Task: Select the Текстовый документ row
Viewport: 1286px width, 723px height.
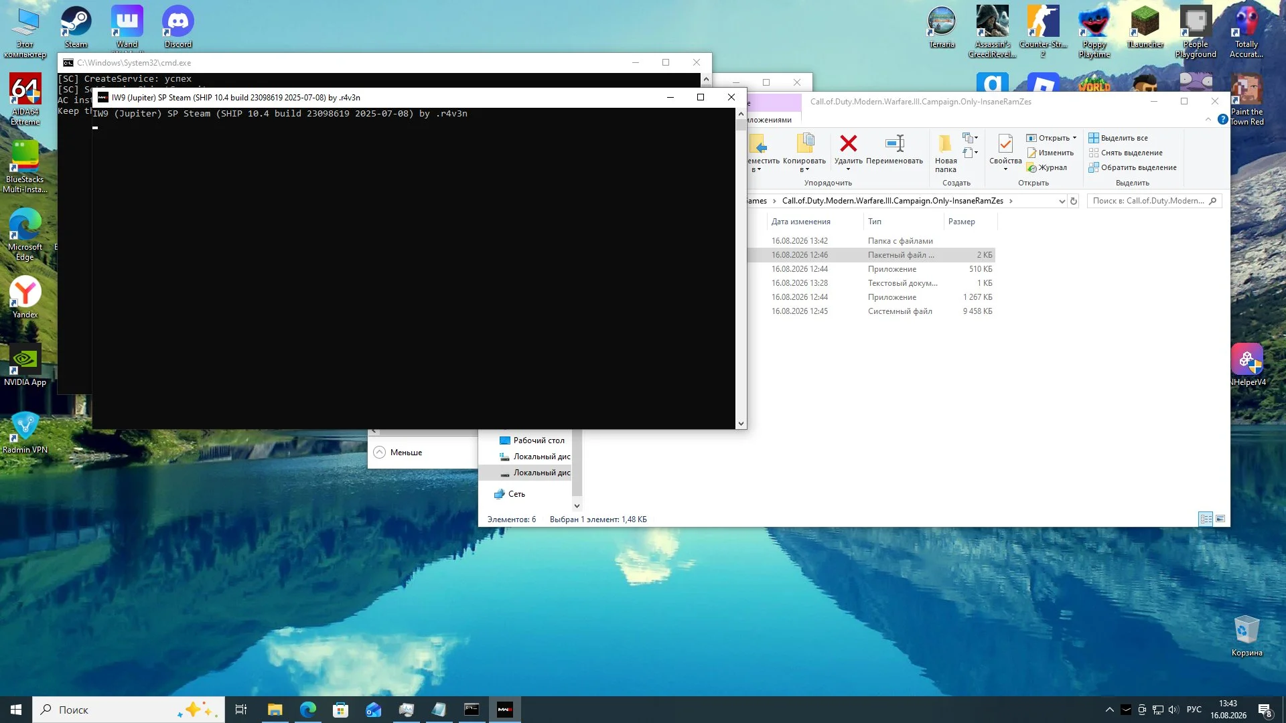Action: point(871,283)
